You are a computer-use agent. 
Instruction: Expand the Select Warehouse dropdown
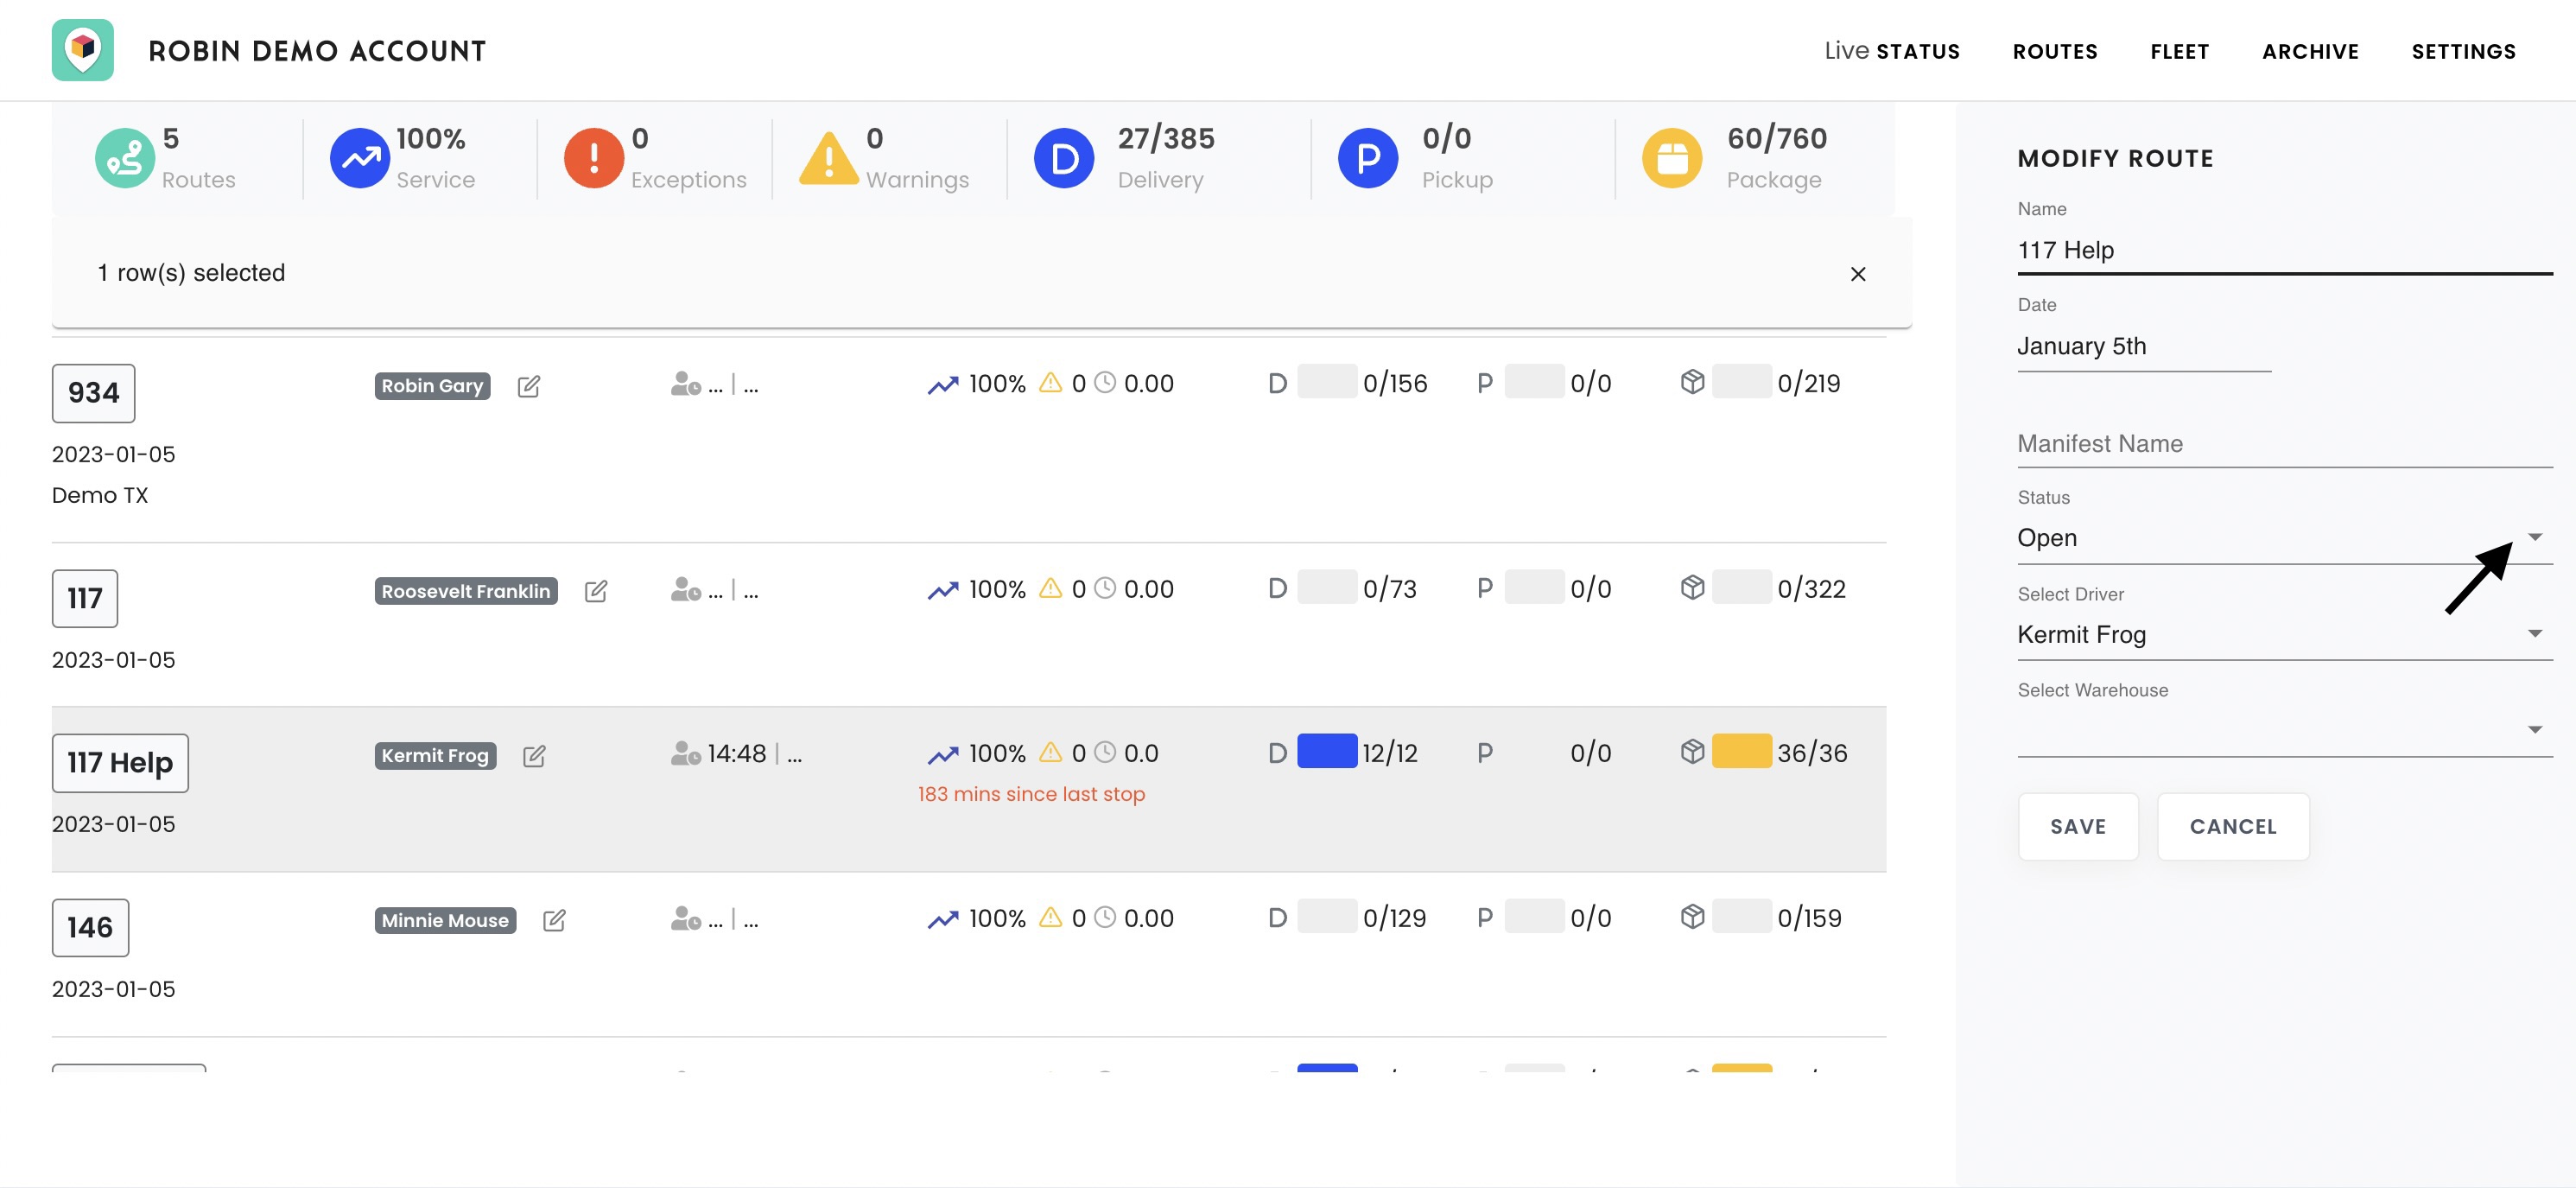tap(2284, 730)
